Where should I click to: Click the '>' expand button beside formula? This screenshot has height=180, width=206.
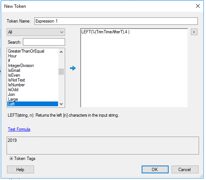(194, 32)
